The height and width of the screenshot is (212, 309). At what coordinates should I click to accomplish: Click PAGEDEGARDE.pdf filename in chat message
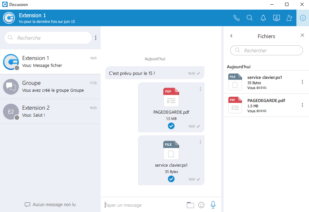pos(171,112)
